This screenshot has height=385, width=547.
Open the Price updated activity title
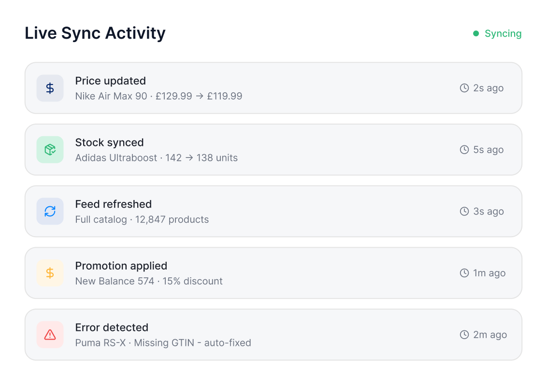tap(110, 81)
